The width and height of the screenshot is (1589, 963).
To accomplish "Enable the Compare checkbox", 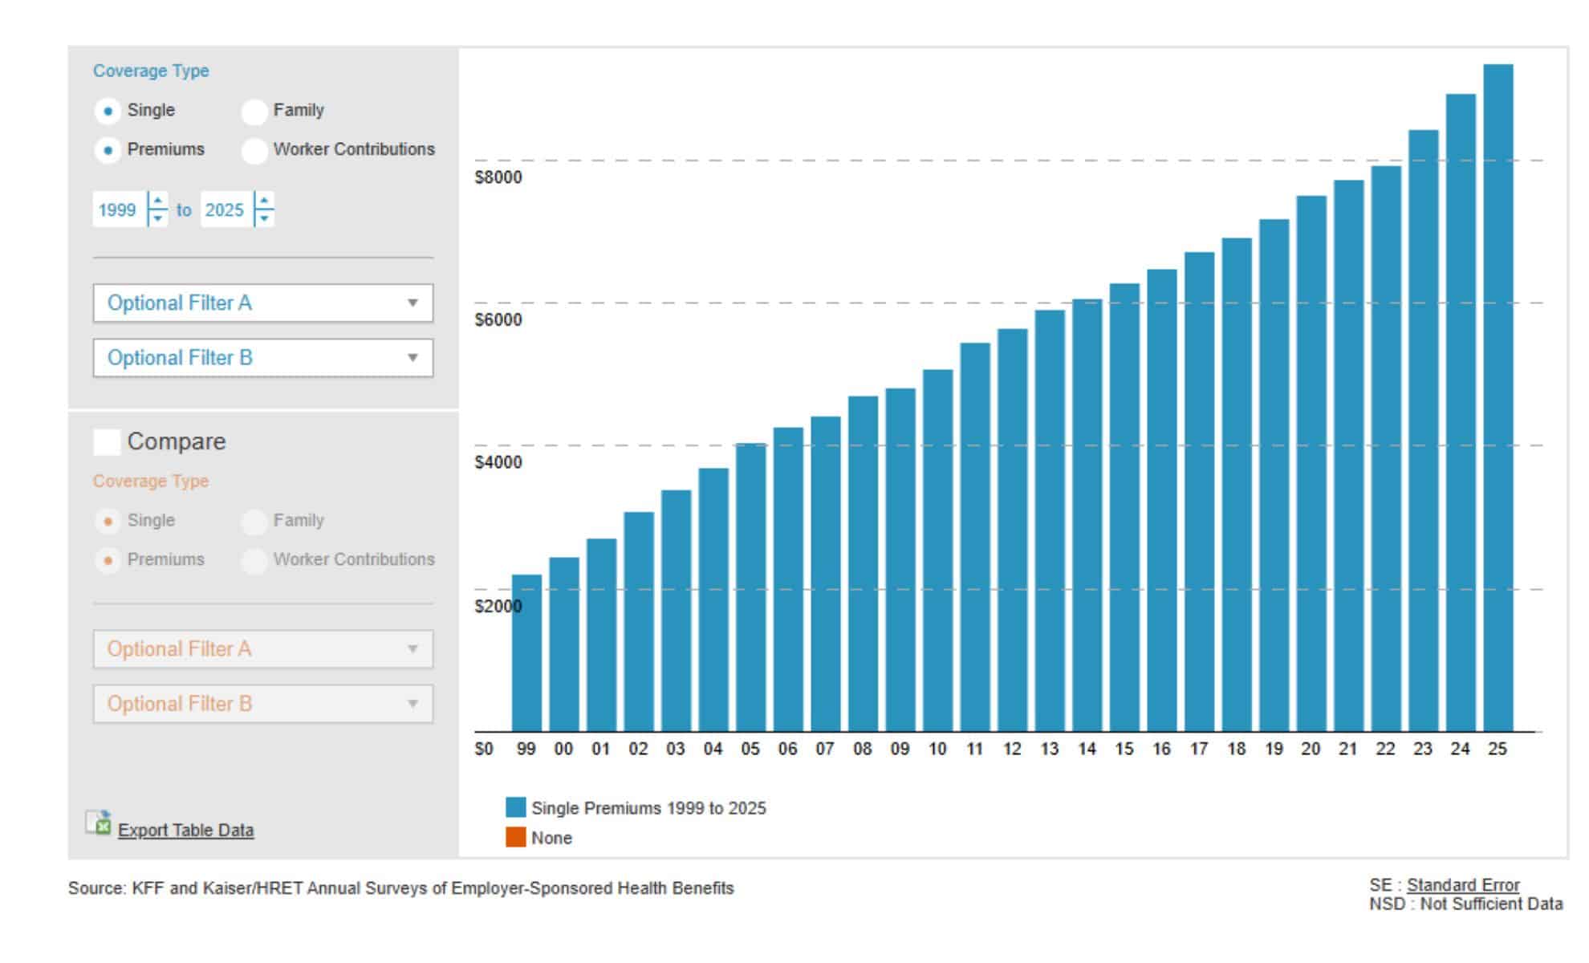I will click(x=107, y=442).
